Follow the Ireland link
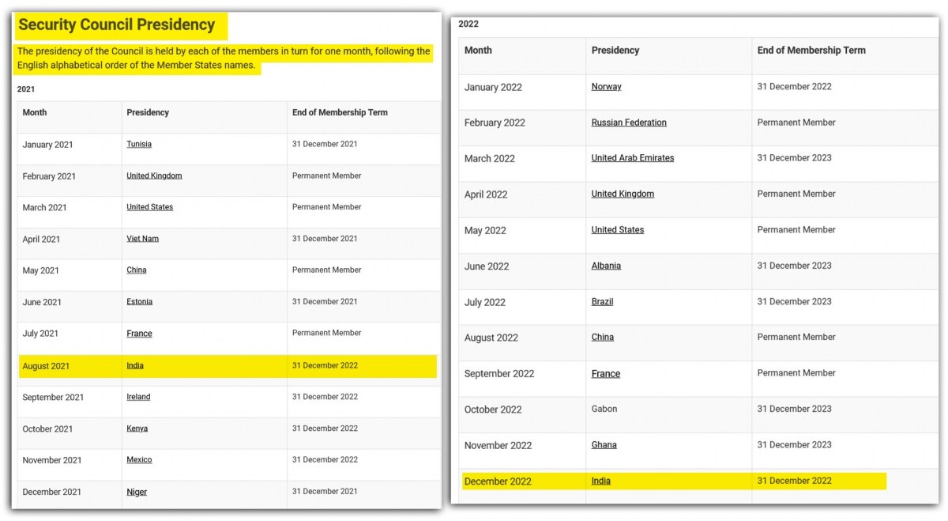This screenshot has height=521, width=948. click(138, 397)
